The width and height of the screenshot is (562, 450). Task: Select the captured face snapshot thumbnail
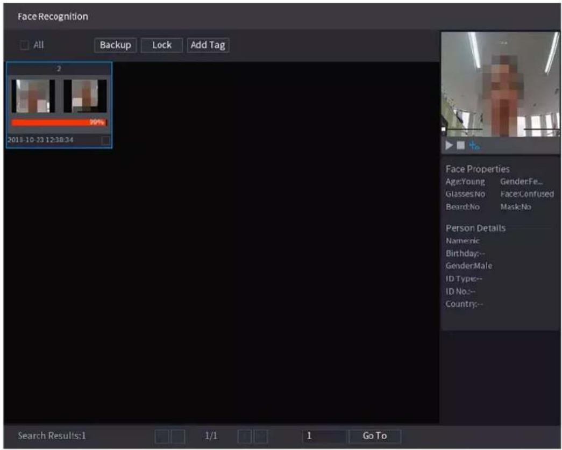(33, 96)
